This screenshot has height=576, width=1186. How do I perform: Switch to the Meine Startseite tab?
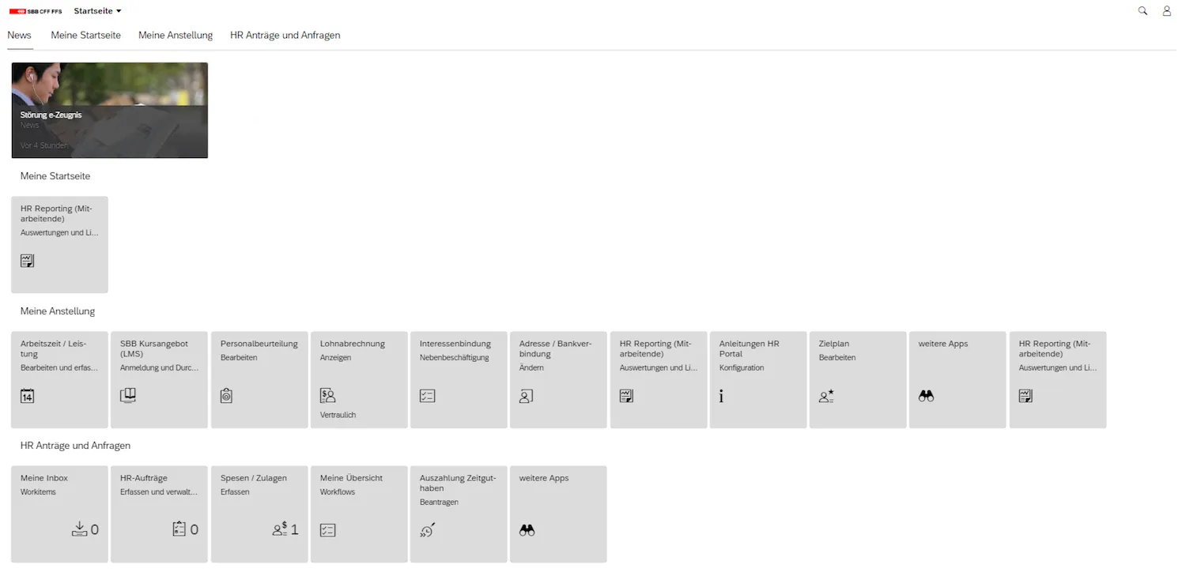[85, 36]
